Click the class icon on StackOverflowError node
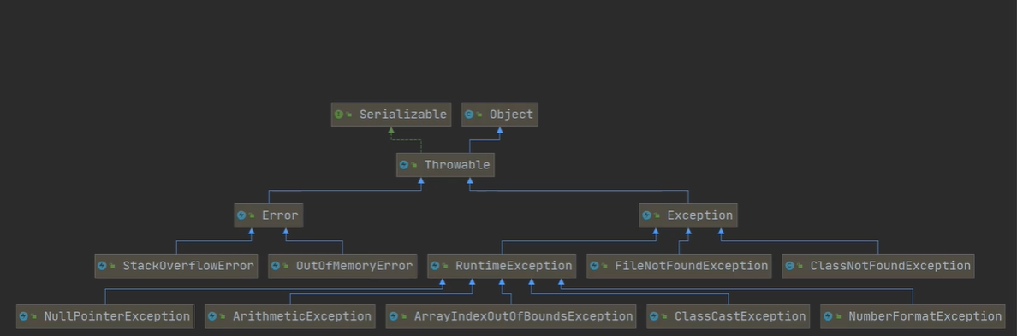The width and height of the screenshot is (1017, 336). tap(102, 266)
